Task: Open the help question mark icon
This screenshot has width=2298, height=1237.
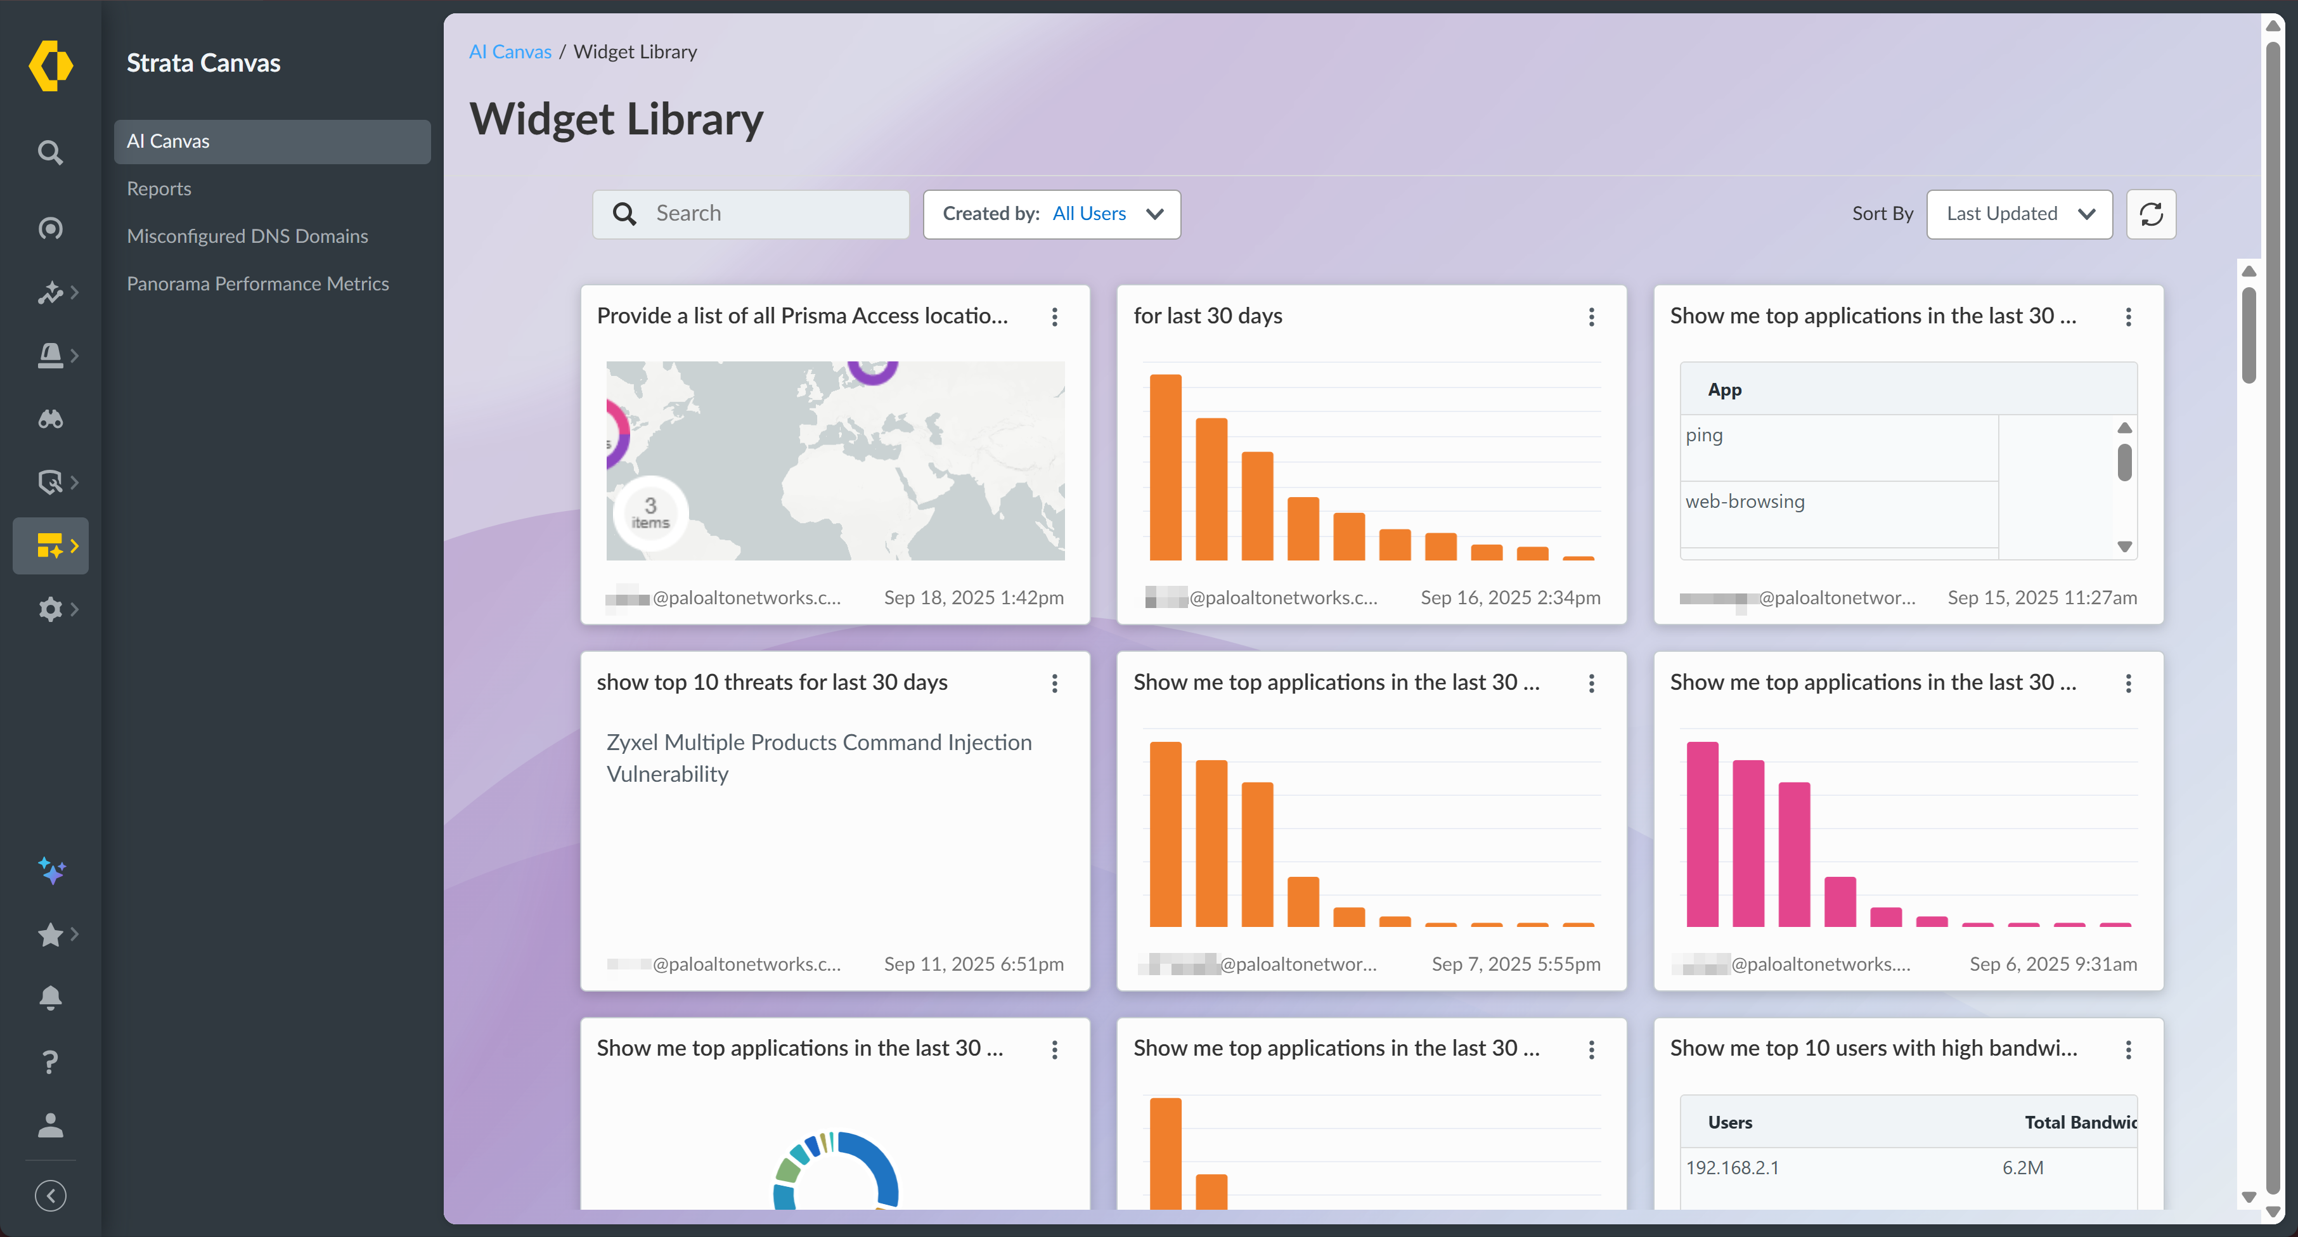Action: [51, 1061]
